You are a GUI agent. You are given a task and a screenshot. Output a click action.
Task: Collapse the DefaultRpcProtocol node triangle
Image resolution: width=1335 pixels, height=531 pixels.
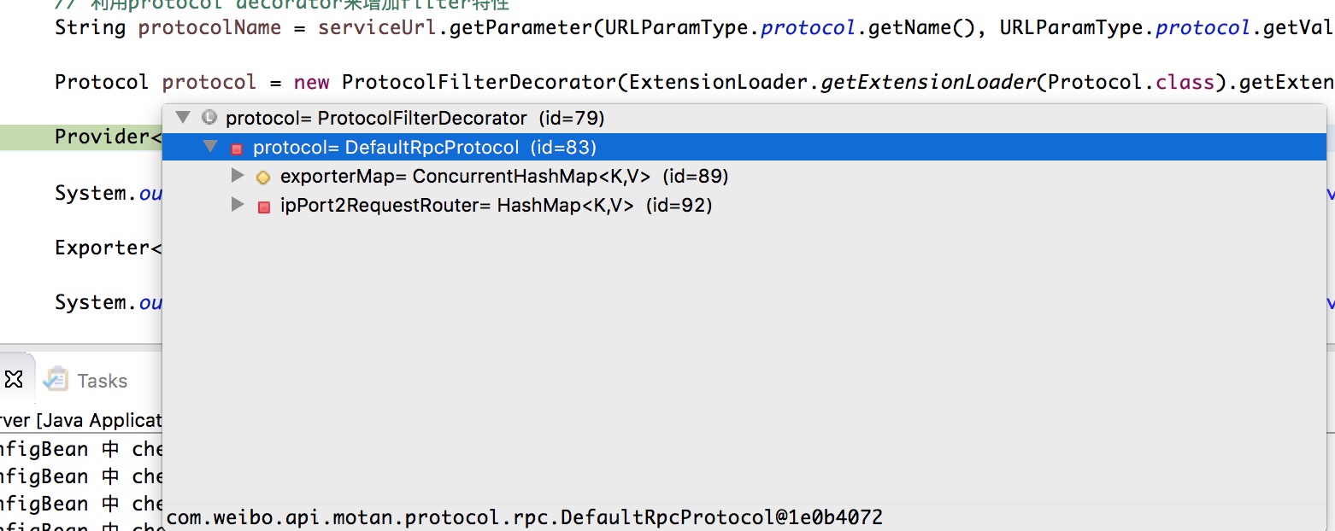coord(210,147)
